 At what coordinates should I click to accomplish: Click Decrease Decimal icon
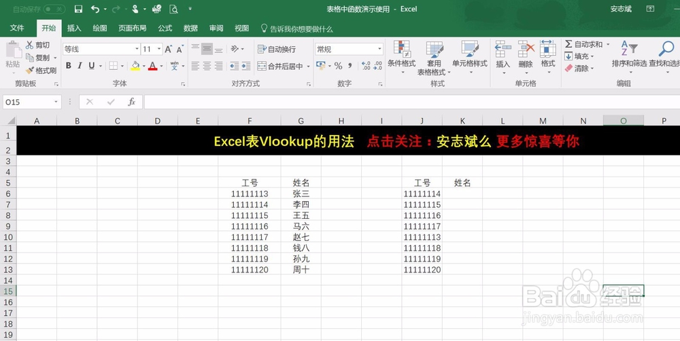[377, 66]
